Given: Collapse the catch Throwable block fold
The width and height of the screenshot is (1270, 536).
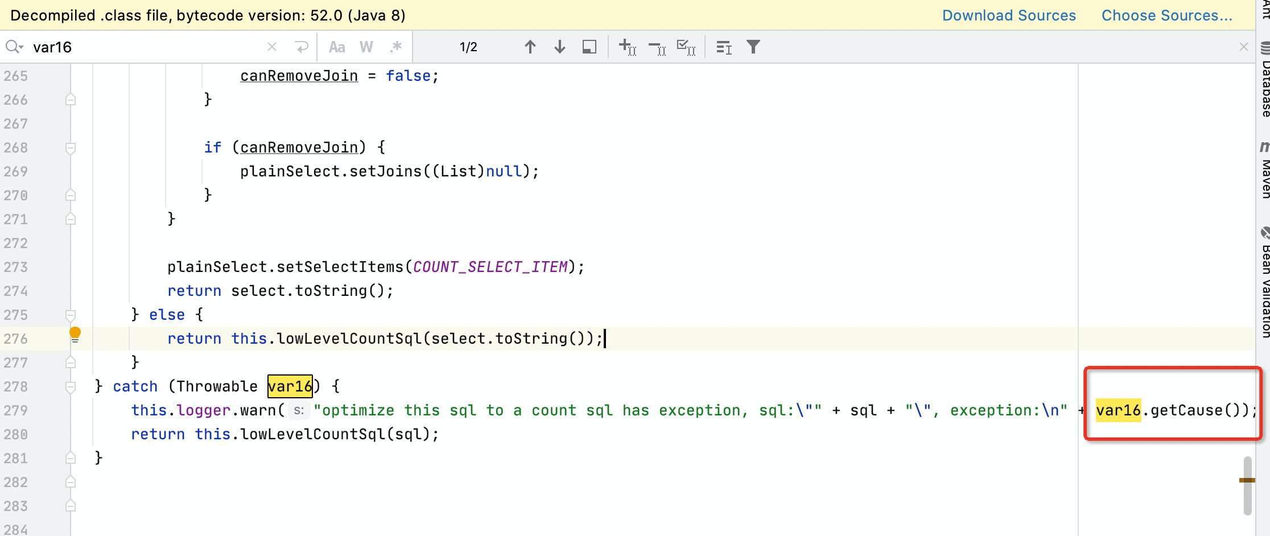Looking at the screenshot, I should coord(71,386).
